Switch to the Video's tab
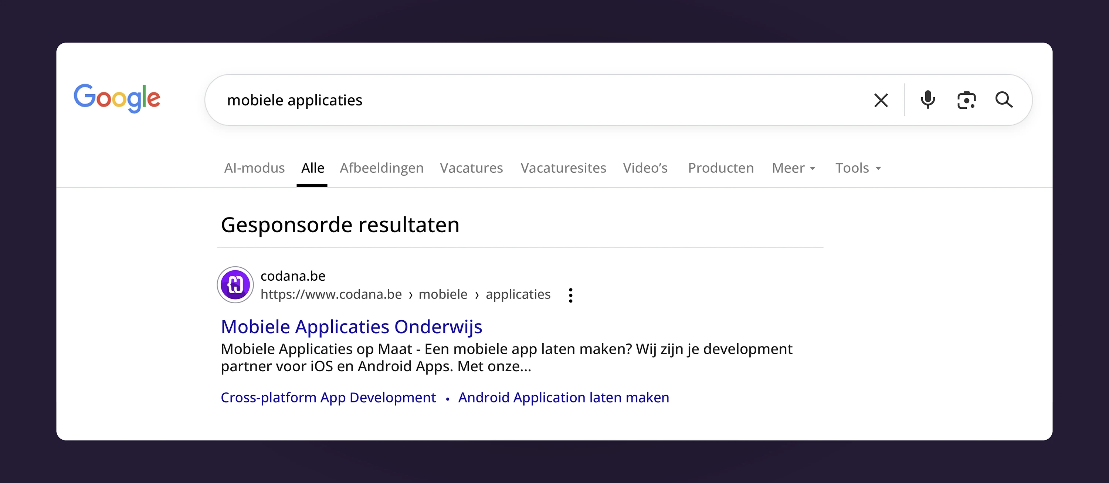1109x483 pixels. click(645, 168)
